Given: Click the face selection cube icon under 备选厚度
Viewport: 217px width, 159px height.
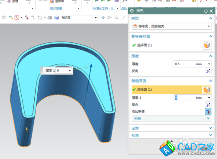Looking at the screenshot, I should pyautogui.click(x=207, y=89).
